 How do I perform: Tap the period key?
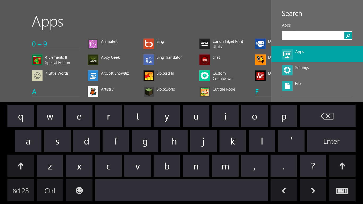tap(284, 166)
